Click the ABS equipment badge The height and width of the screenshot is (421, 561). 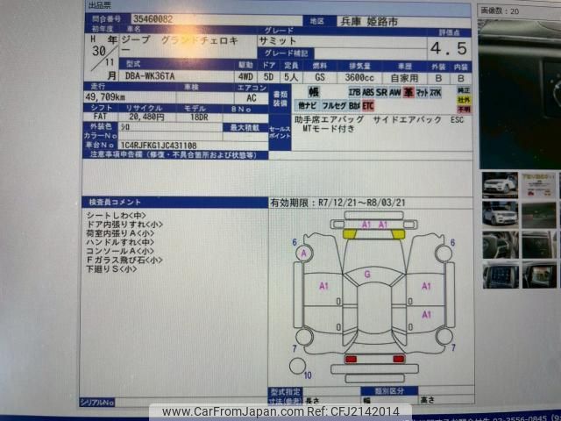pos(369,90)
